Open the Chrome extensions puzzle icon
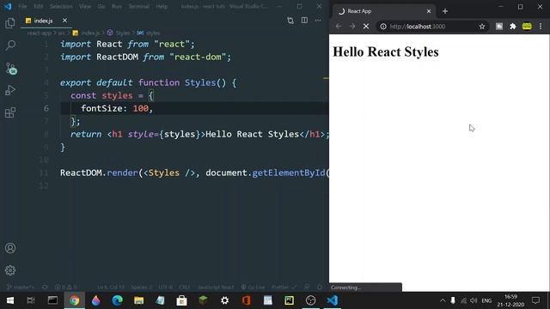 (513, 27)
